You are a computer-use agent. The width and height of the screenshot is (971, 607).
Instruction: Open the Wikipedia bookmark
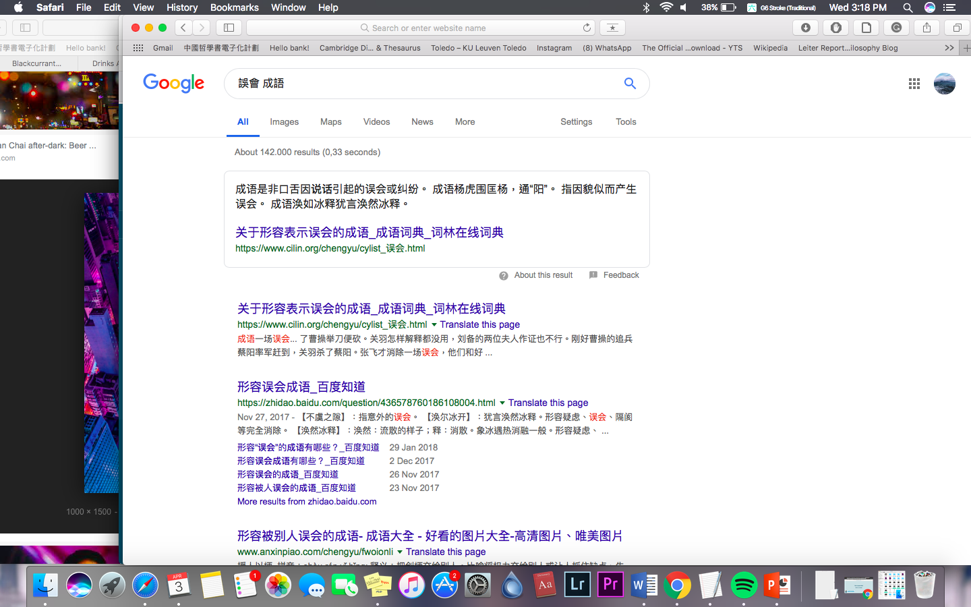tap(770, 48)
